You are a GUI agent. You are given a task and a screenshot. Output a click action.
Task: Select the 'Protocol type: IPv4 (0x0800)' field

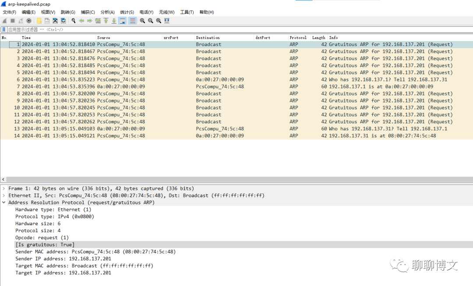tap(55, 216)
